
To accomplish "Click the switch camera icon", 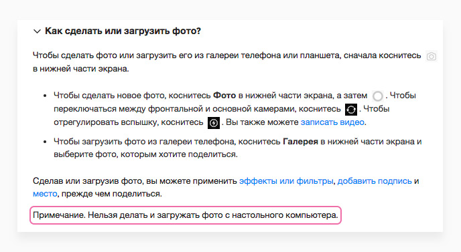I will coord(351,110).
